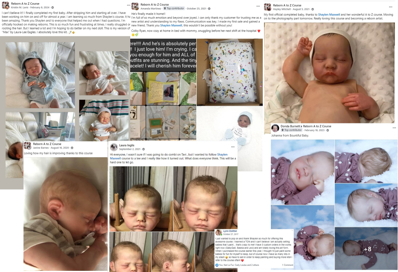Open three-dot menu on Laura Inglis post
Viewport: 398px width, 272px height.
click(233, 147)
